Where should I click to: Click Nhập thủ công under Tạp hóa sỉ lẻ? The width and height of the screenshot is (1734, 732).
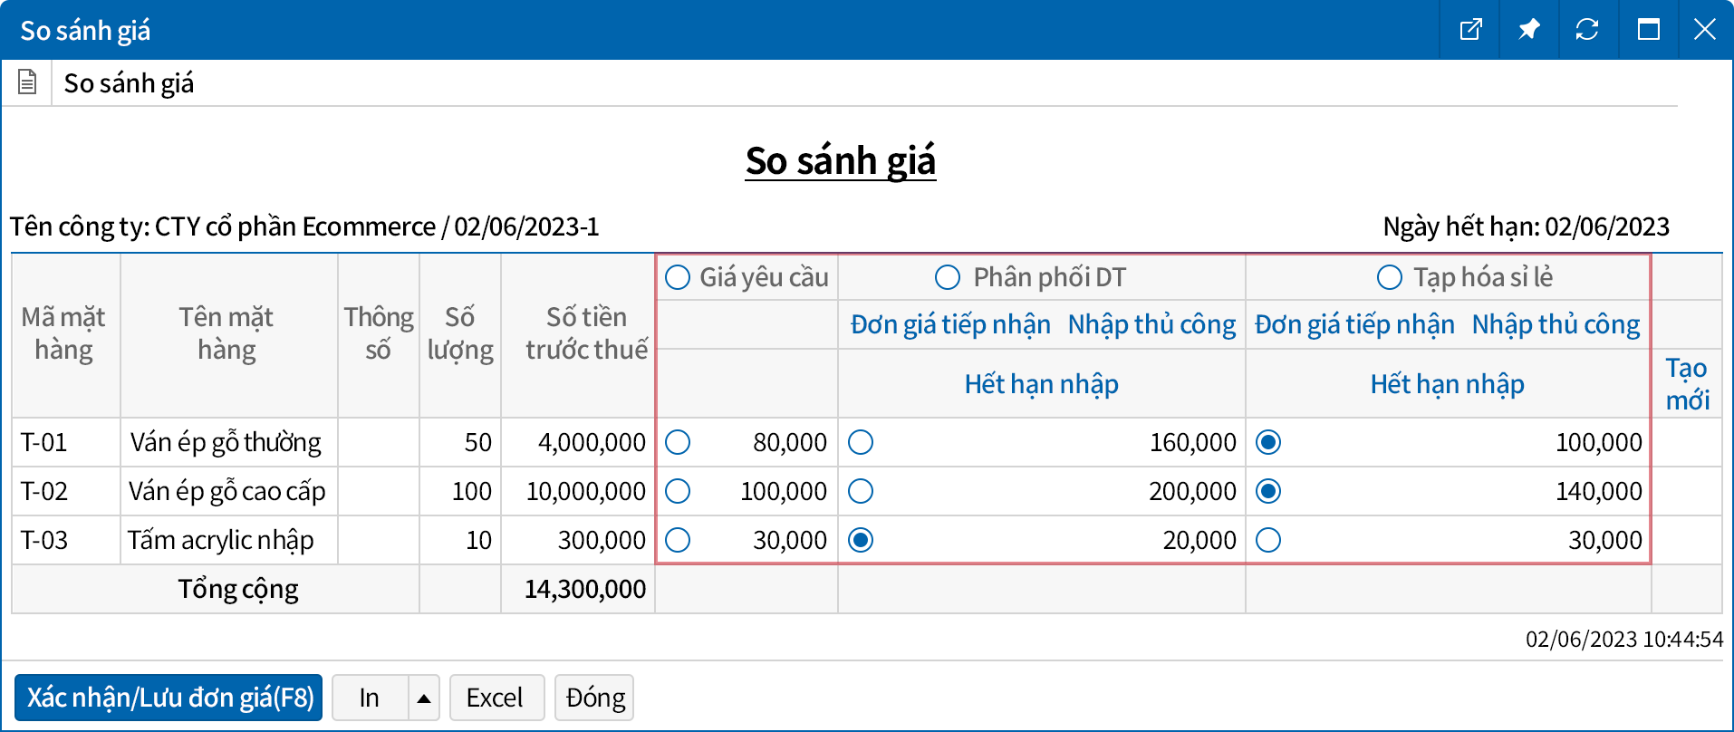click(1555, 324)
